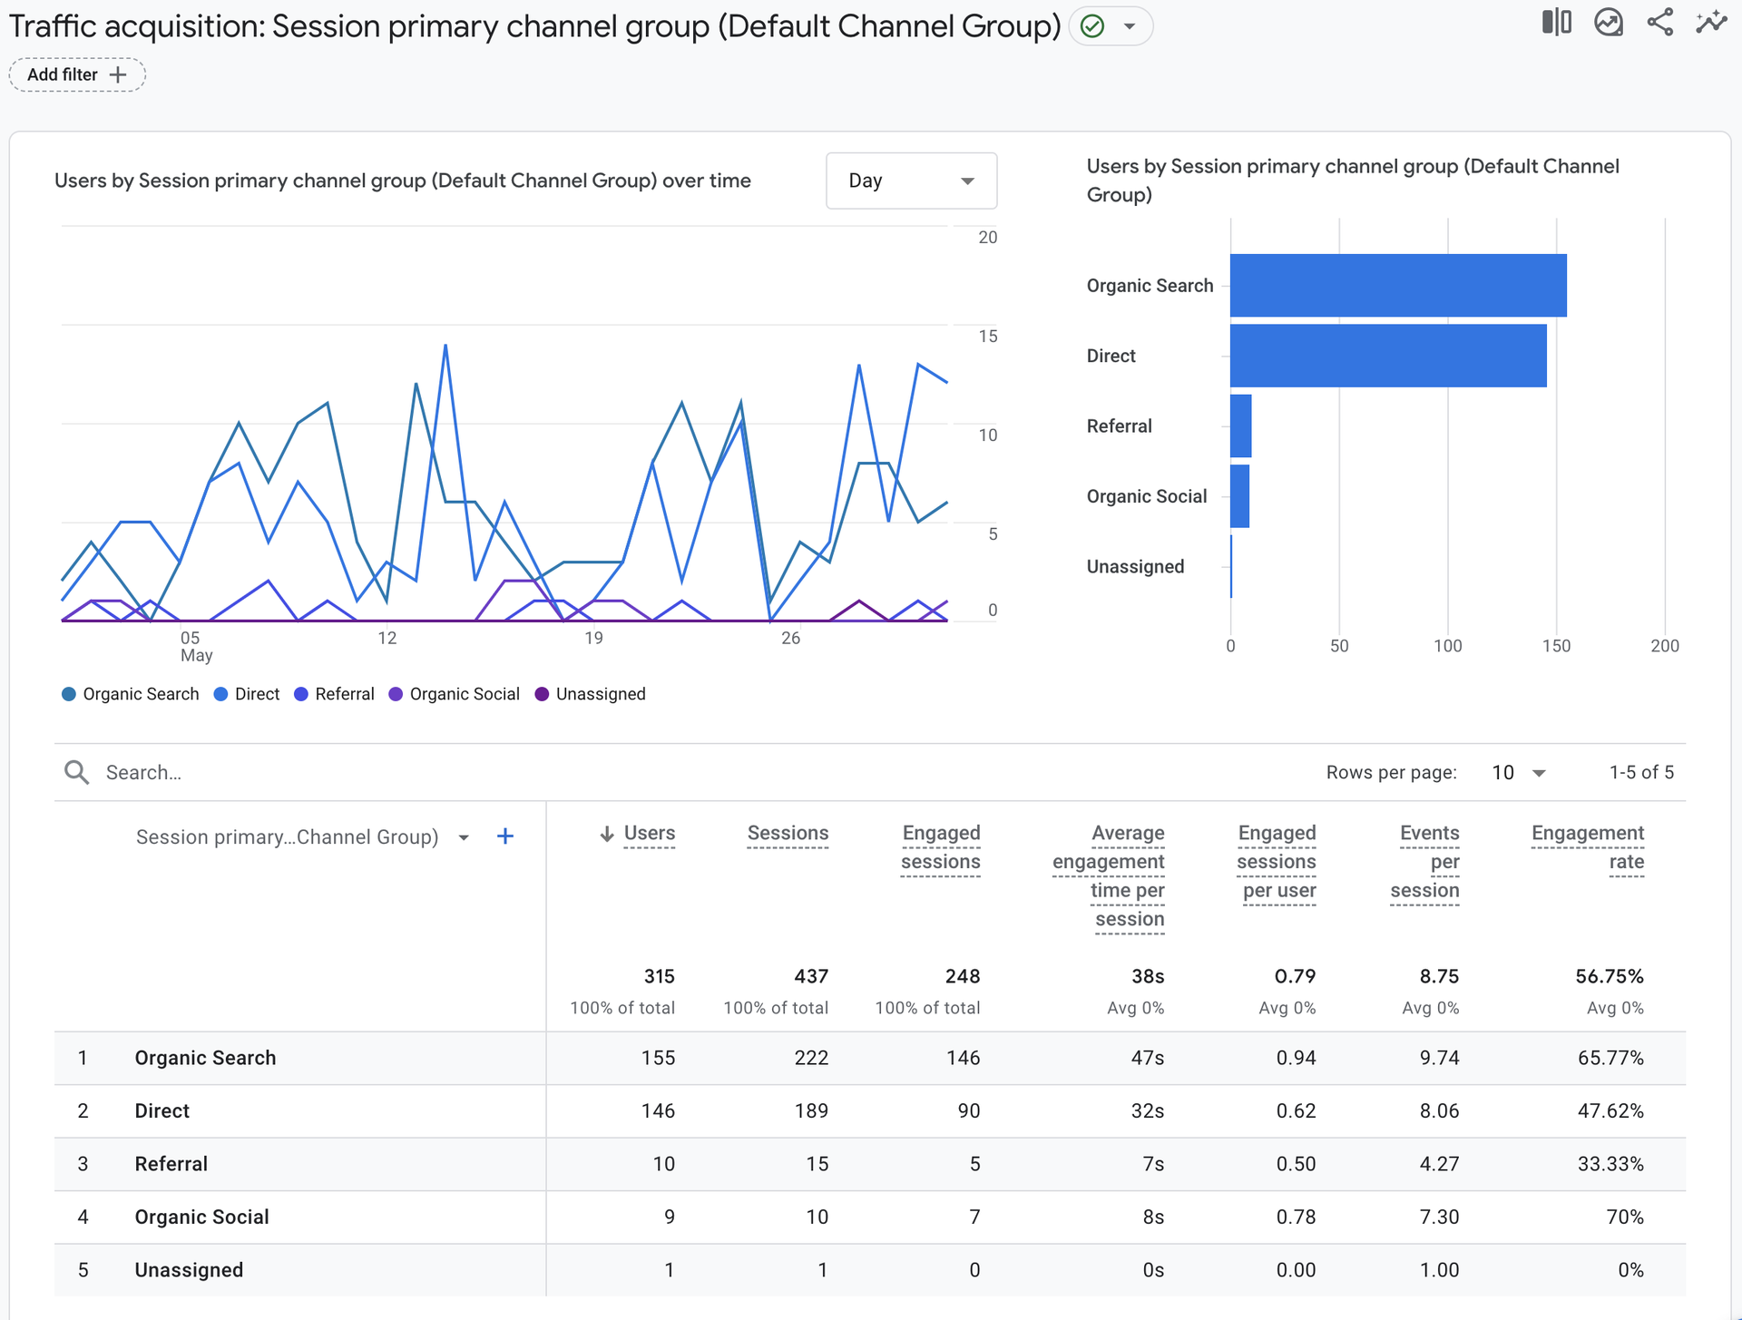The width and height of the screenshot is (1742, 1320).
Task: Click the magnifying glass search icon
Action: point(76,772)
